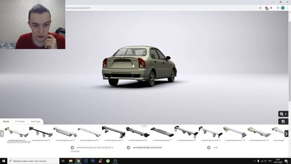Open the zoom magnifier control

(283, 114)
